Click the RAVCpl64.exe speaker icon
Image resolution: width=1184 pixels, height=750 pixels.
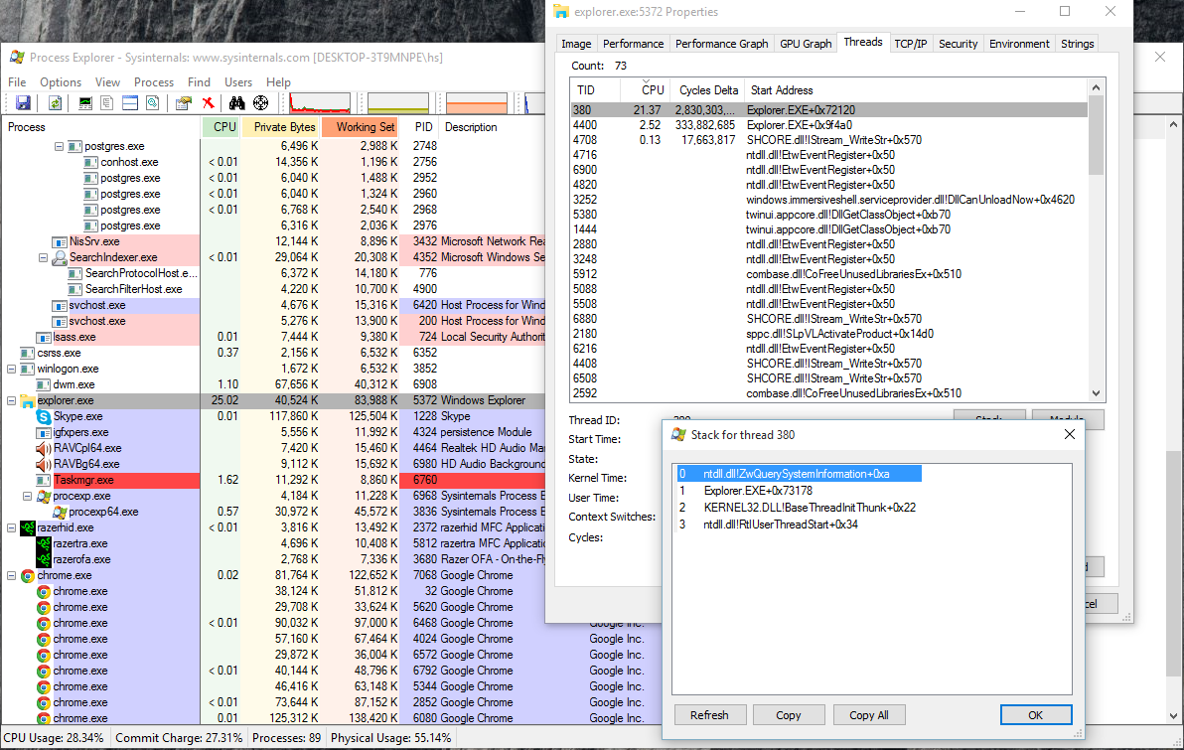point(44,449)
